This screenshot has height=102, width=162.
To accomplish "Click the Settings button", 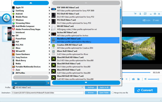I will (x=91, y=87).
